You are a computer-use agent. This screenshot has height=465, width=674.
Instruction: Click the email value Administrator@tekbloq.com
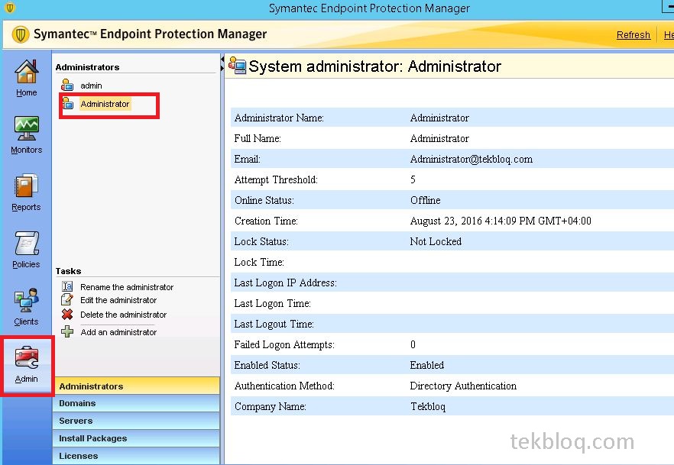[x=471, y=160]
